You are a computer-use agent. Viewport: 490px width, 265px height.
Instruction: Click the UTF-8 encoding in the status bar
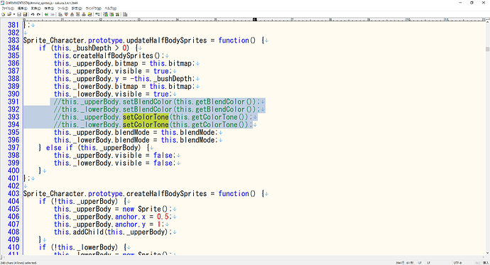click(x=457, y=263)
